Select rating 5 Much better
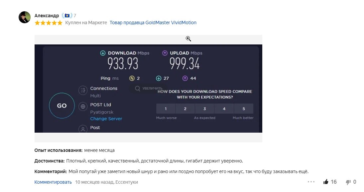Screen dimensions: 364x192 pyautogui.click(x=244, y=109)
